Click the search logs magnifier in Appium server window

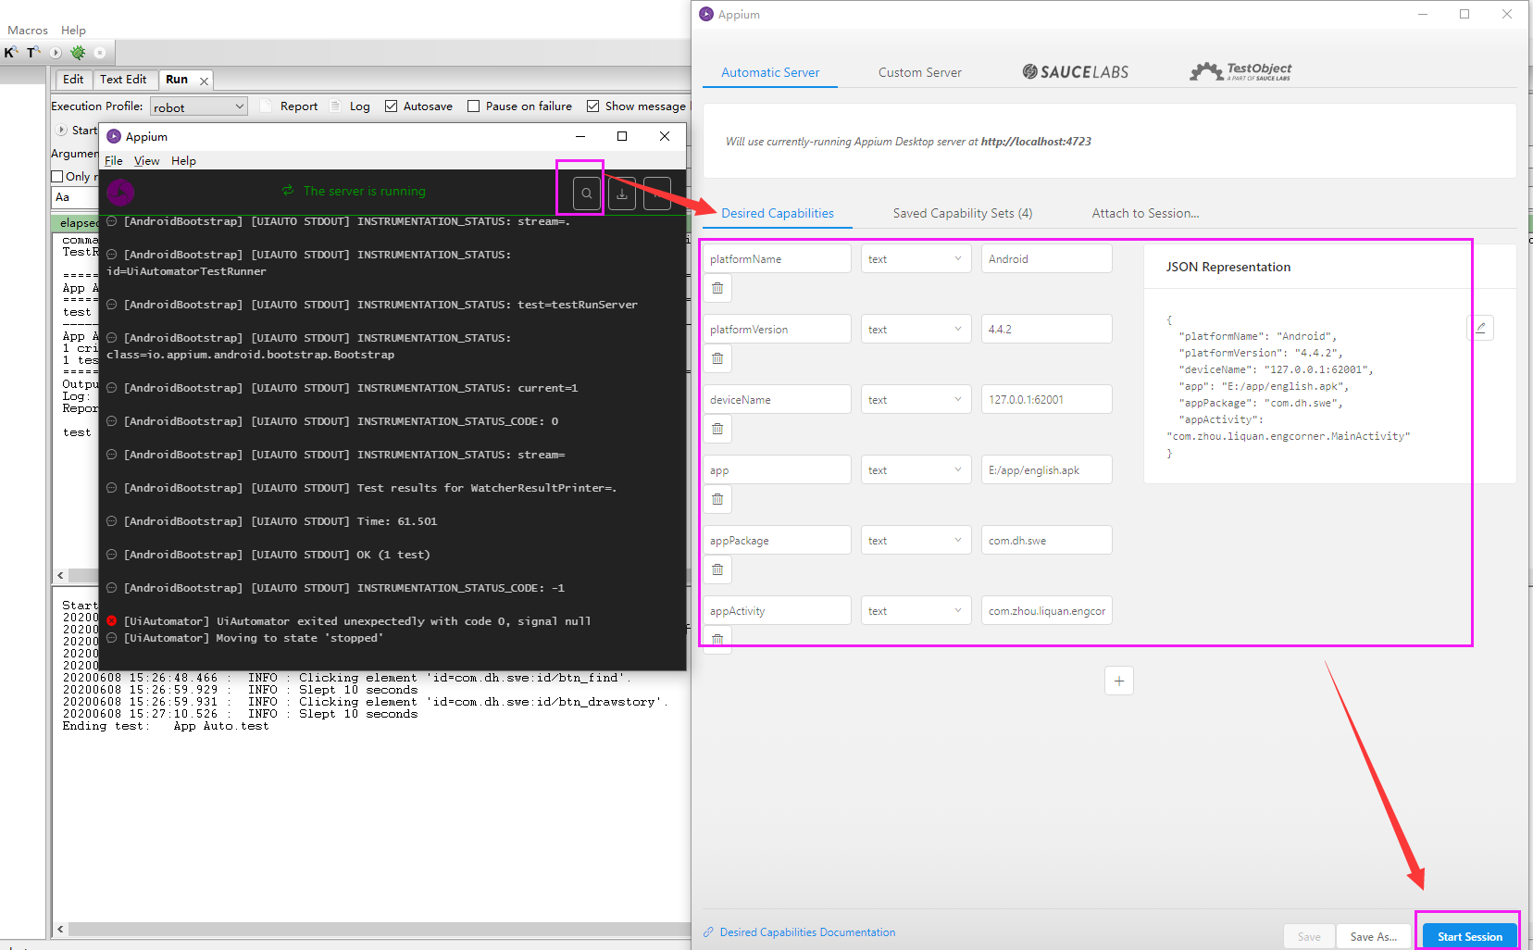[587, 193]
